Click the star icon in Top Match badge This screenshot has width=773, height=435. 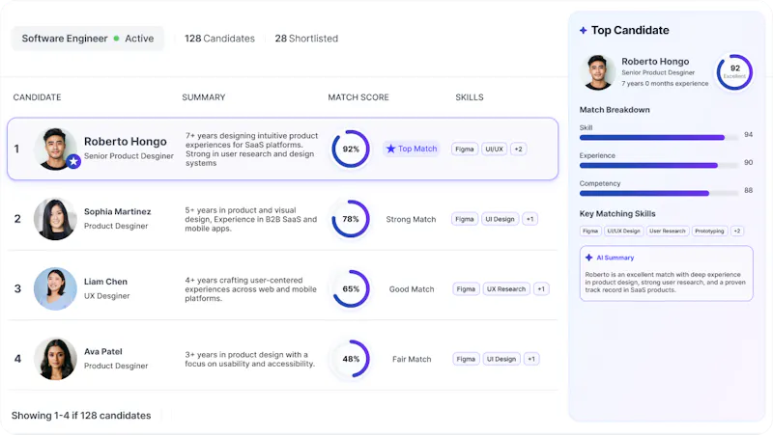pos(391,149)
